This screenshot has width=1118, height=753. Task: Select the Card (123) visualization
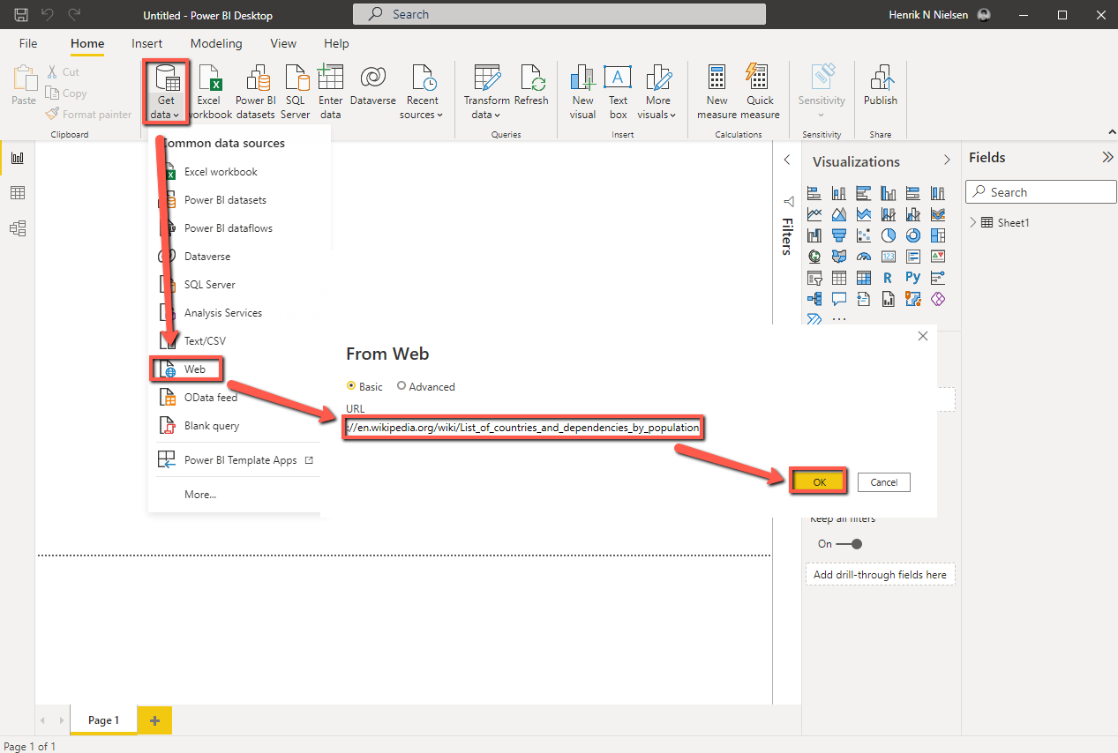889,257
